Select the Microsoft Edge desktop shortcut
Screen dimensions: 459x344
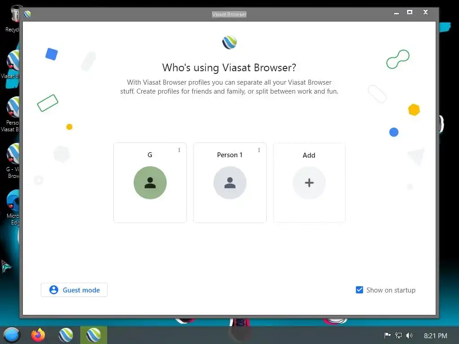click(x=13, y=208)
